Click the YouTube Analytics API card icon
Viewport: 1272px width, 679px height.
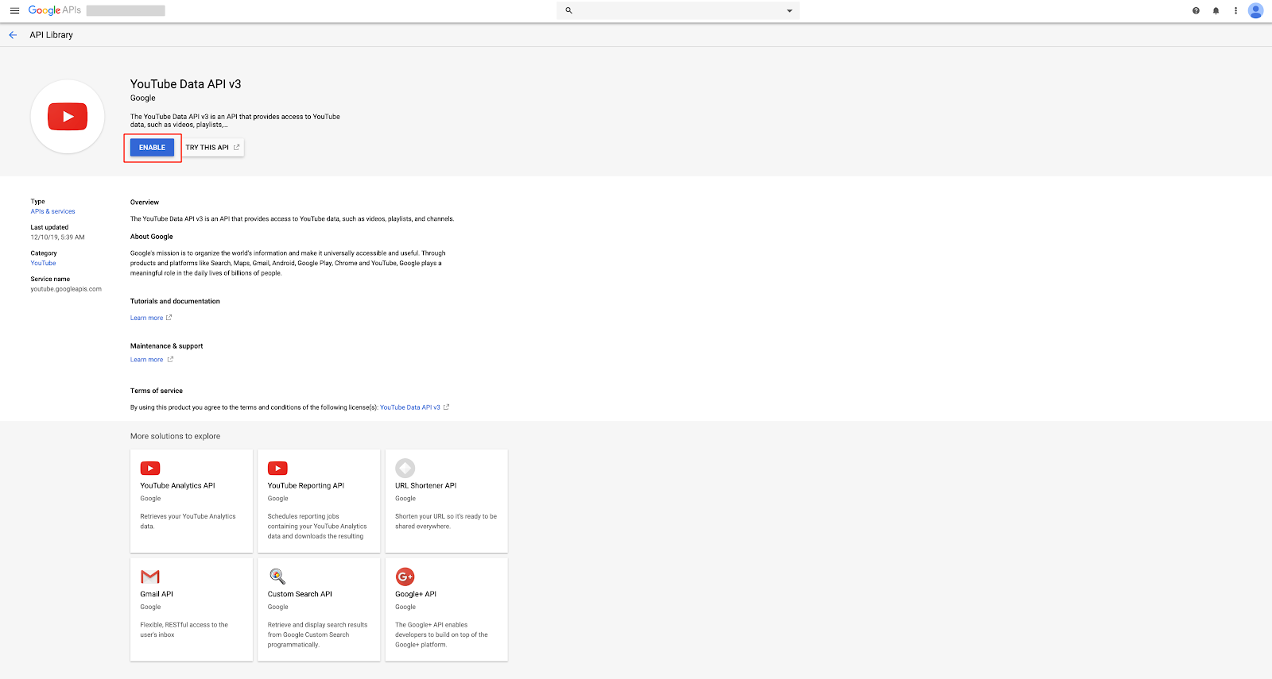[150, 469]
